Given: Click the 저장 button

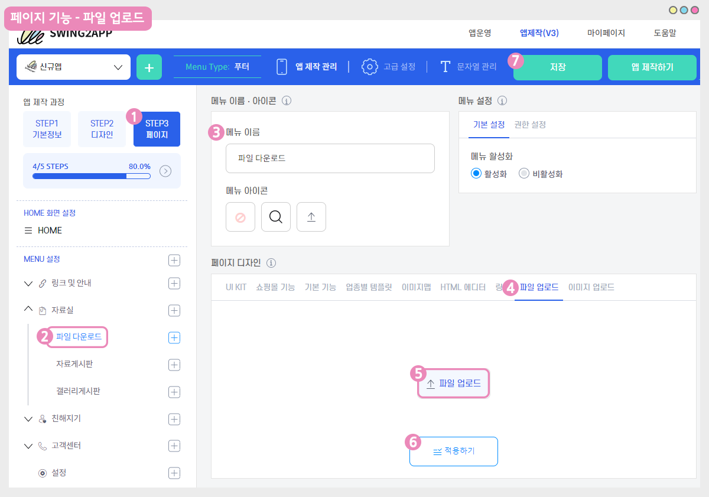Looking at the screenshot, I should click(557, 67).
